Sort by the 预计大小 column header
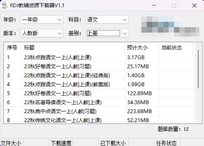This screenshot has width=204, height=146. (141, 48)
